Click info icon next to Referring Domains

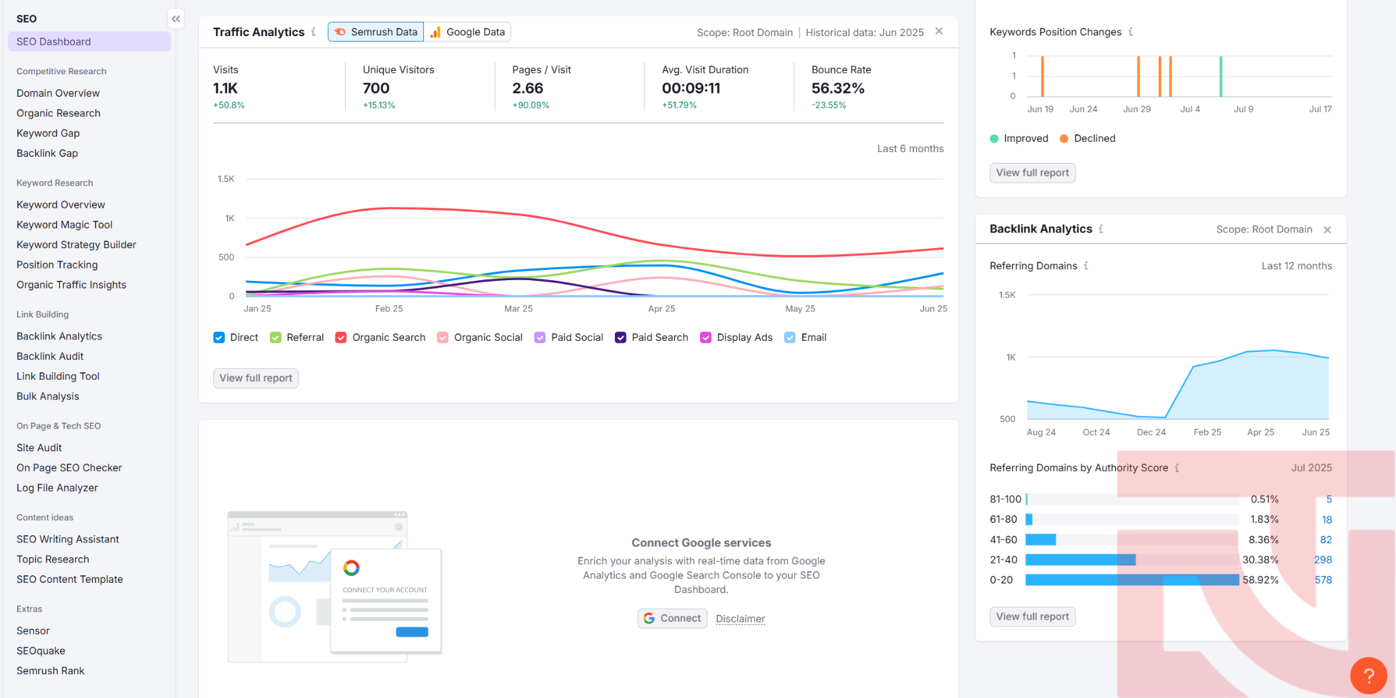point(1086,266)
